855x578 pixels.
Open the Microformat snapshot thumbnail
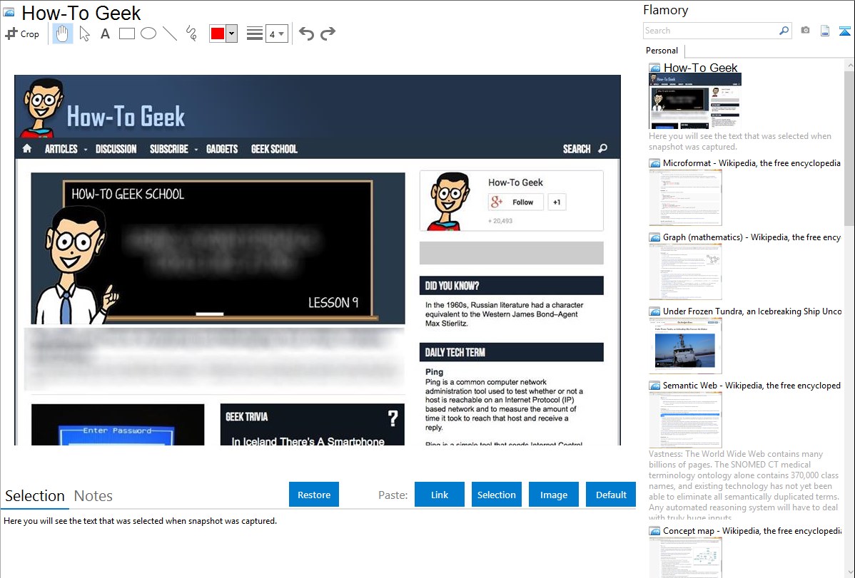pyautogui.click(x=685, y=197)
